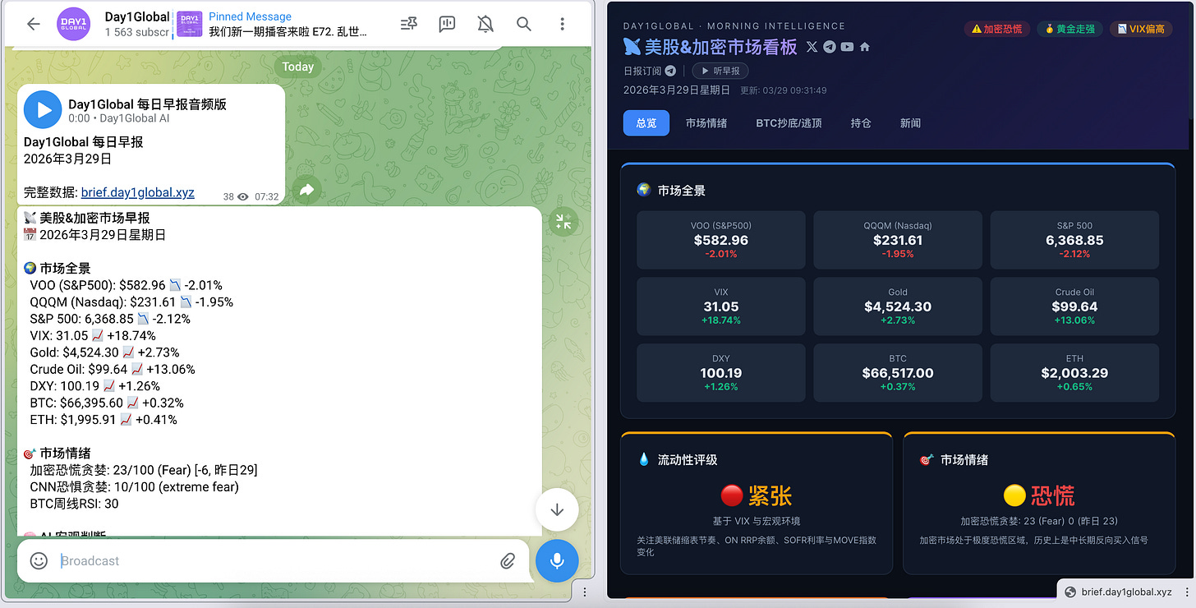Jump to latest messages with down arrow
The width and height of the screenshot is (1196, 608).
click(x=557, y=509)
